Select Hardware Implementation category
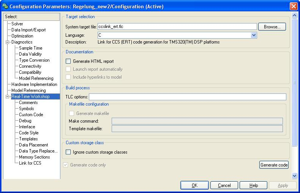 [x=34, y=84]
